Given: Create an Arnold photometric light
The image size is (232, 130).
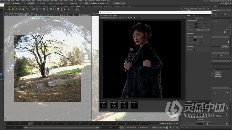Looking at the screenshot, I should click(16, 9).
